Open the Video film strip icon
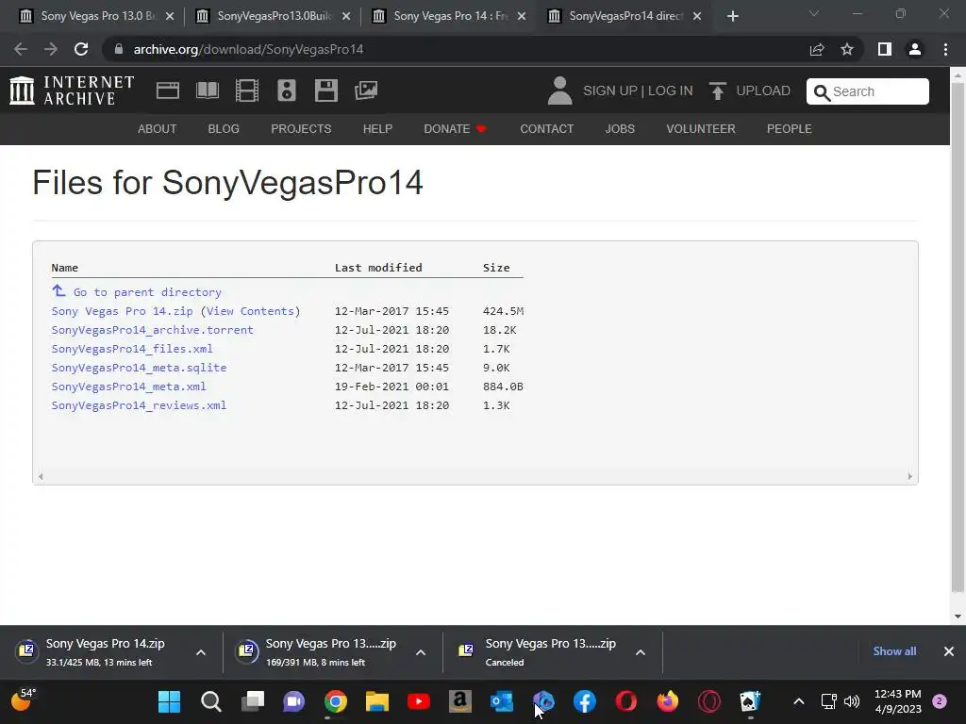The height and width of the screenshot is (724, 966). pos(246,90)
